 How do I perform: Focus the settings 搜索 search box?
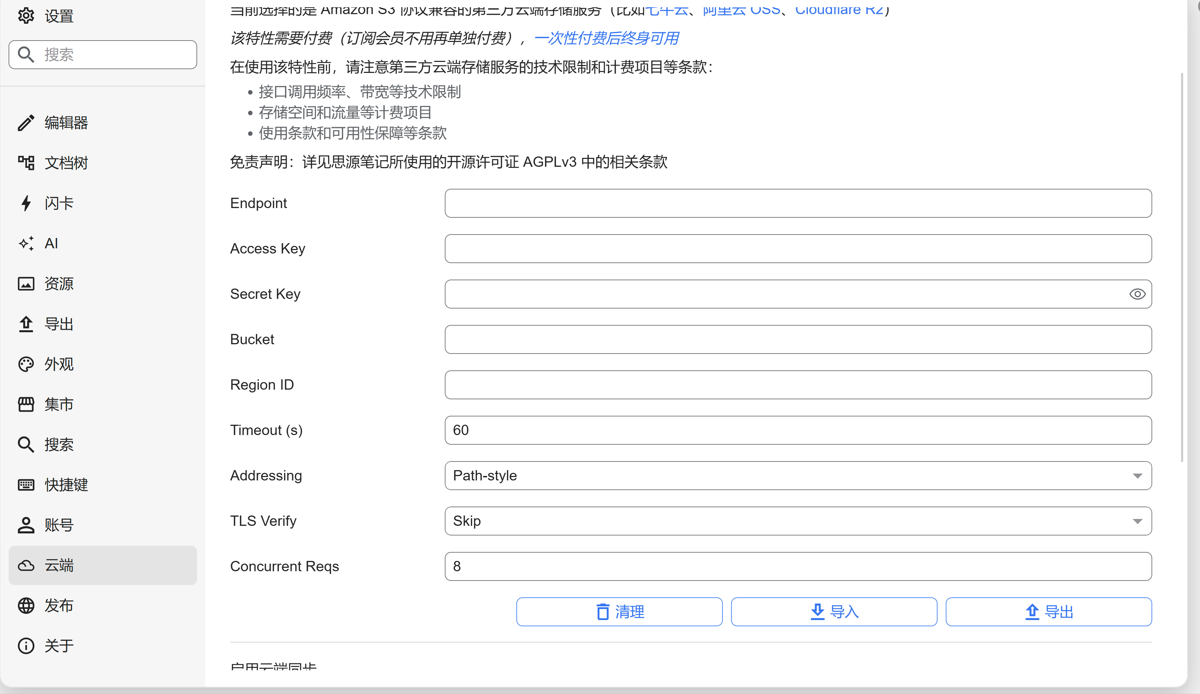tap(114, 55)
